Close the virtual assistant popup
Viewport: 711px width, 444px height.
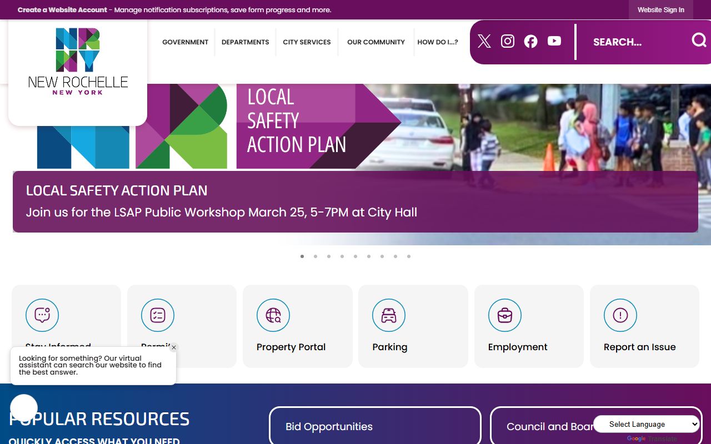(174, 347)
